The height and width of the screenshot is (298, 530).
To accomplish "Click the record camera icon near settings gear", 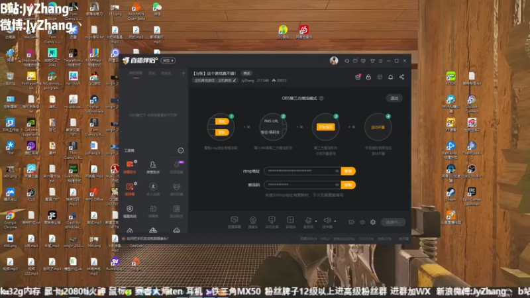I will pyautogui.click(x=352, y=223).
